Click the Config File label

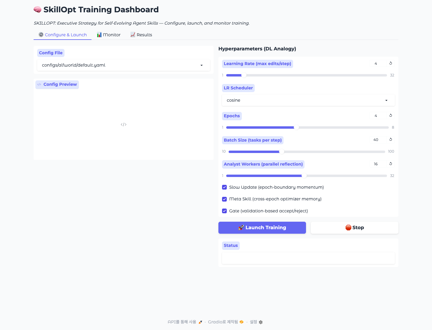point(51,53)
